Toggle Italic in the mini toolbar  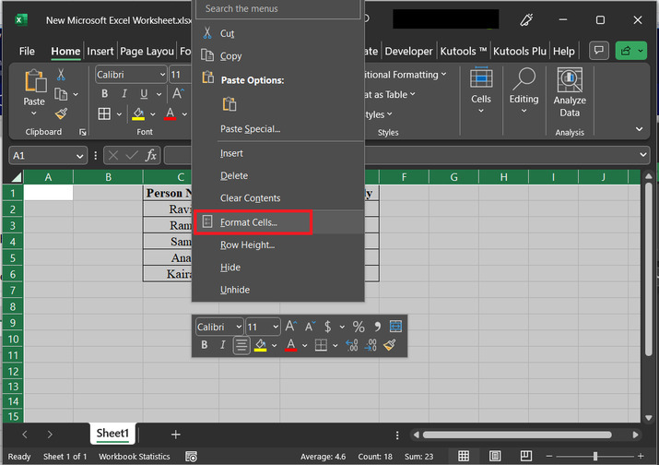click(222, 345)
